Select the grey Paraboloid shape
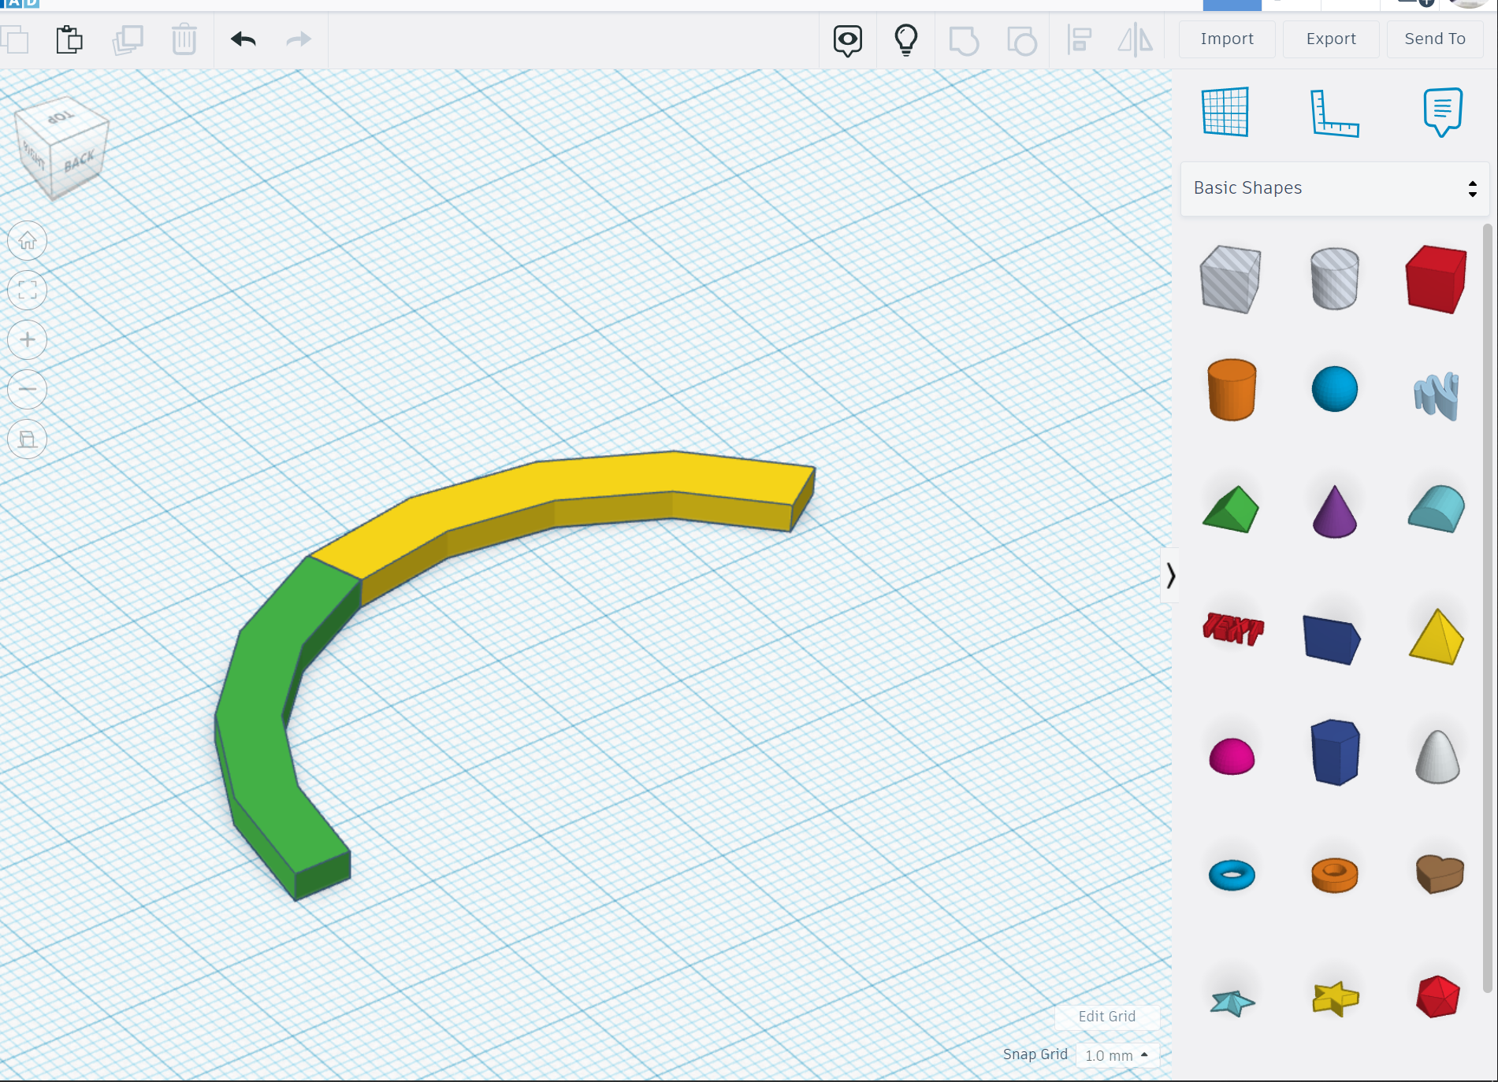The height and width of the screenshot is (1082, 1498). (1438, 757)
